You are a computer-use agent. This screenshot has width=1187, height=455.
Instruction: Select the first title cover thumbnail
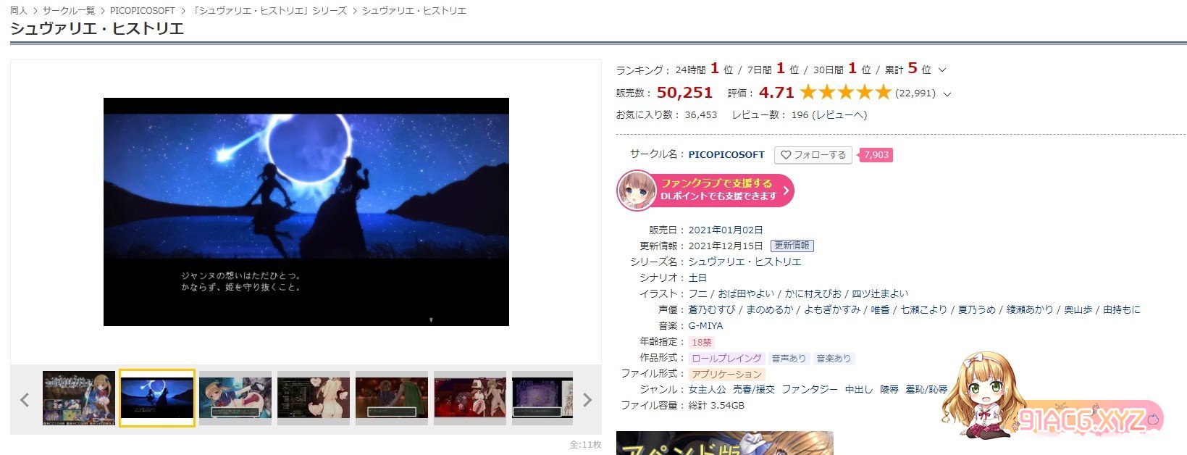coord(79,398)
